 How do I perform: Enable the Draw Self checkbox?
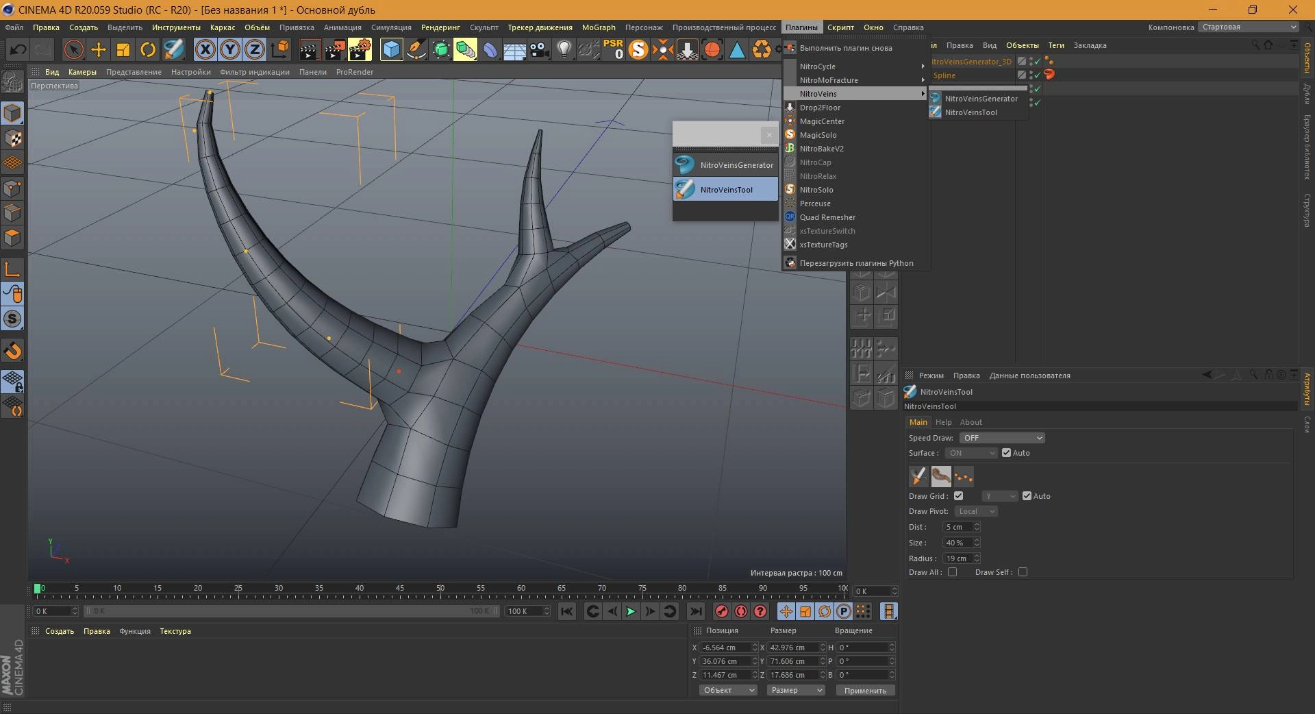1023,572
